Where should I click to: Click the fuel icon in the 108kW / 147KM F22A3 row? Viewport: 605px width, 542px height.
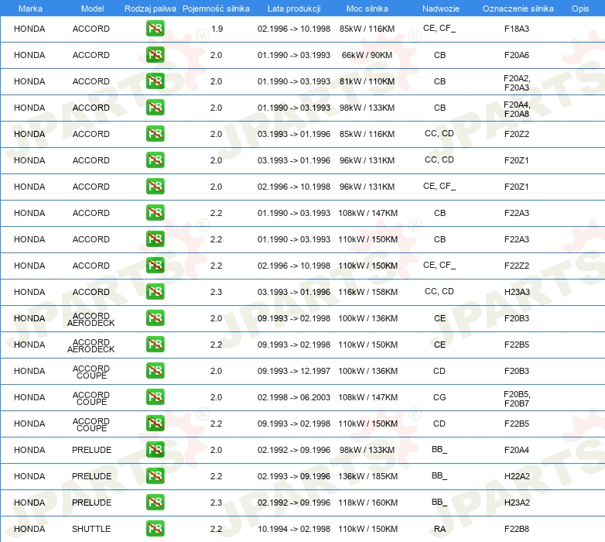pyautogui.click(x=155, y=213)
